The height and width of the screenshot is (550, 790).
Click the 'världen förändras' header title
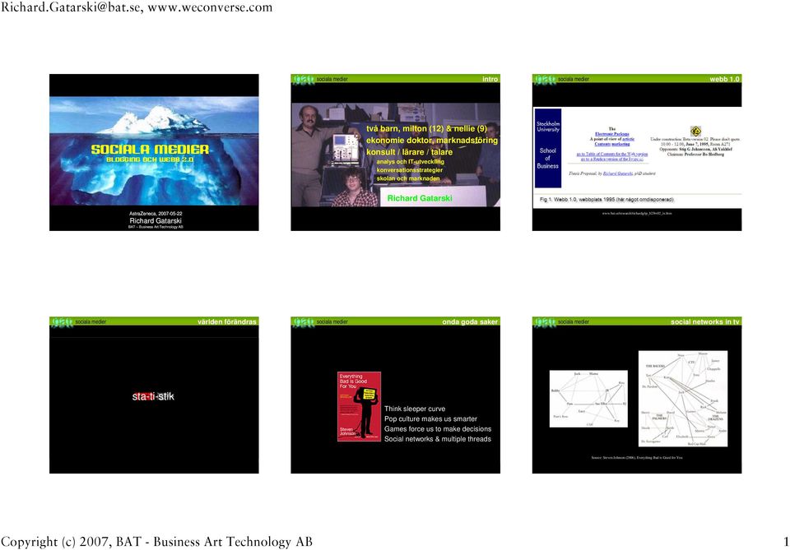coord(227,321)
